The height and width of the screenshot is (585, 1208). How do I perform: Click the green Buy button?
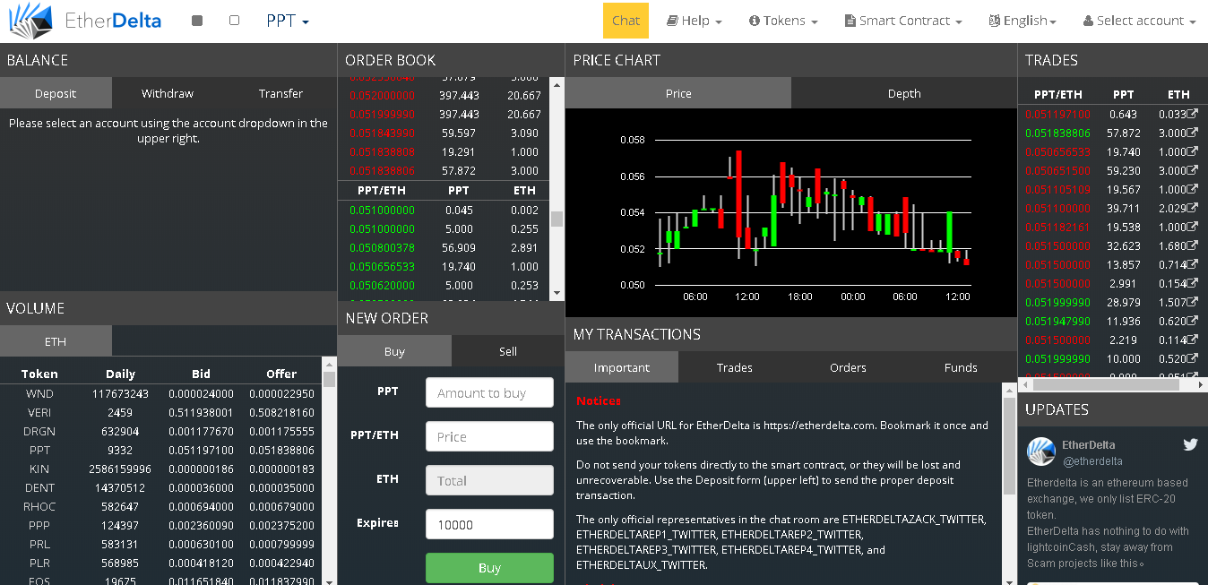click(489, 568)
